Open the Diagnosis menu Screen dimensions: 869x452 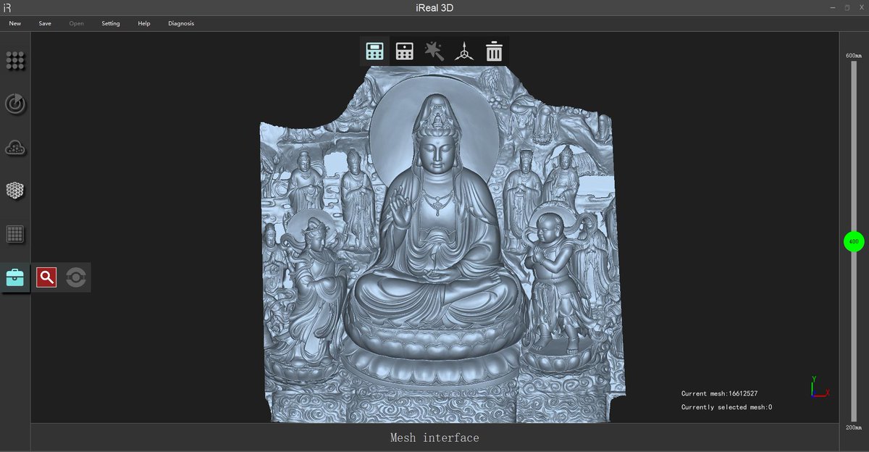(x=181, y=23)
